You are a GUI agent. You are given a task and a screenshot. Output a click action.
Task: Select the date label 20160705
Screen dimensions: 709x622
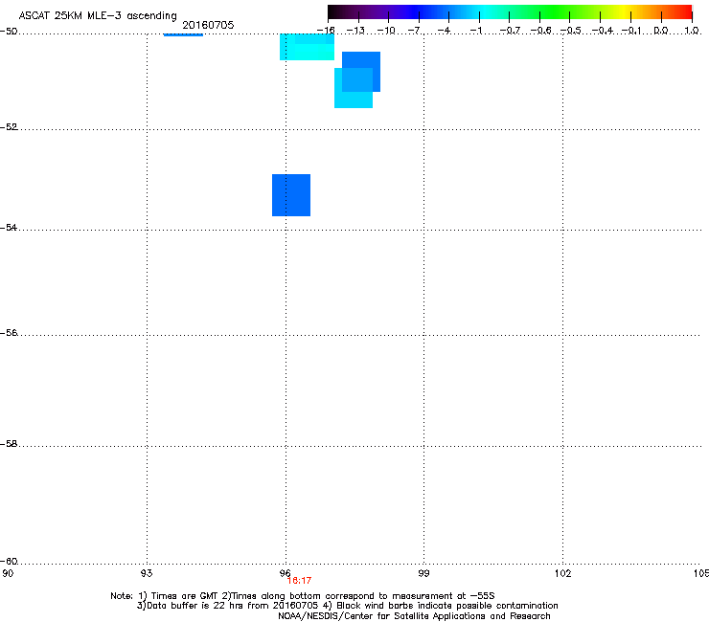tap(208, 25)
